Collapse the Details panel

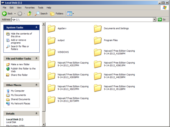(37, 114)
